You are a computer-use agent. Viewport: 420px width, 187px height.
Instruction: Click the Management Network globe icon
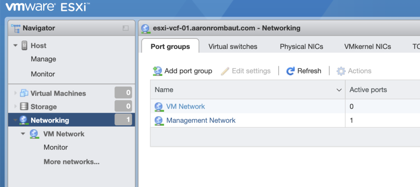coord(159,120)
